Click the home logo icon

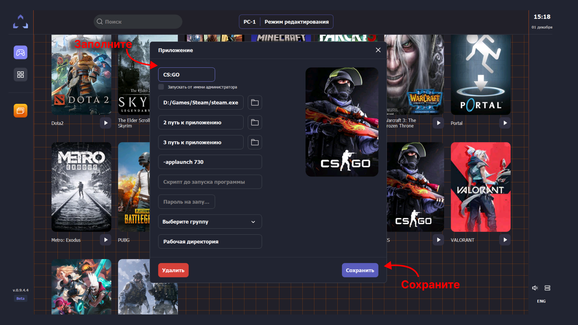tap(20, 22)
